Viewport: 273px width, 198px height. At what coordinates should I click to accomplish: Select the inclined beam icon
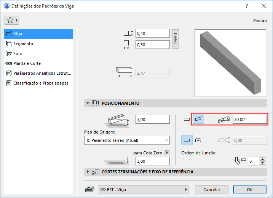click(x=198, y=119)
